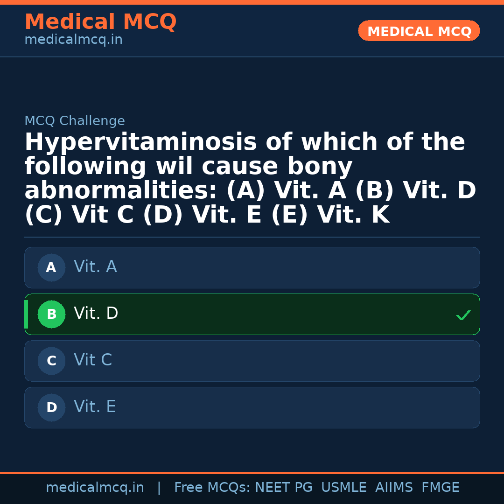Click the circular A badge icon
This screenshot has height=504, width=504.
51,267
